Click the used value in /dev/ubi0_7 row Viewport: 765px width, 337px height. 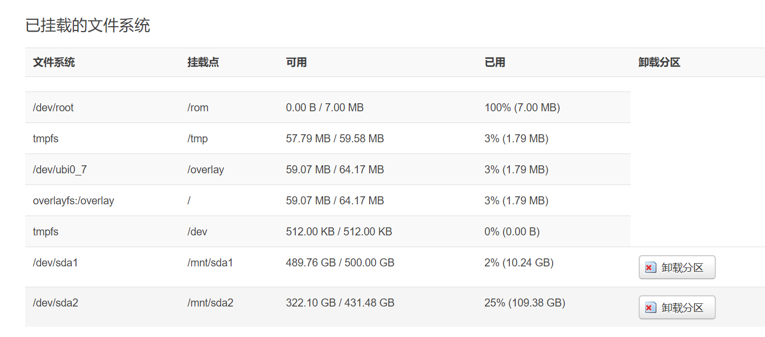tap(516, 170)
